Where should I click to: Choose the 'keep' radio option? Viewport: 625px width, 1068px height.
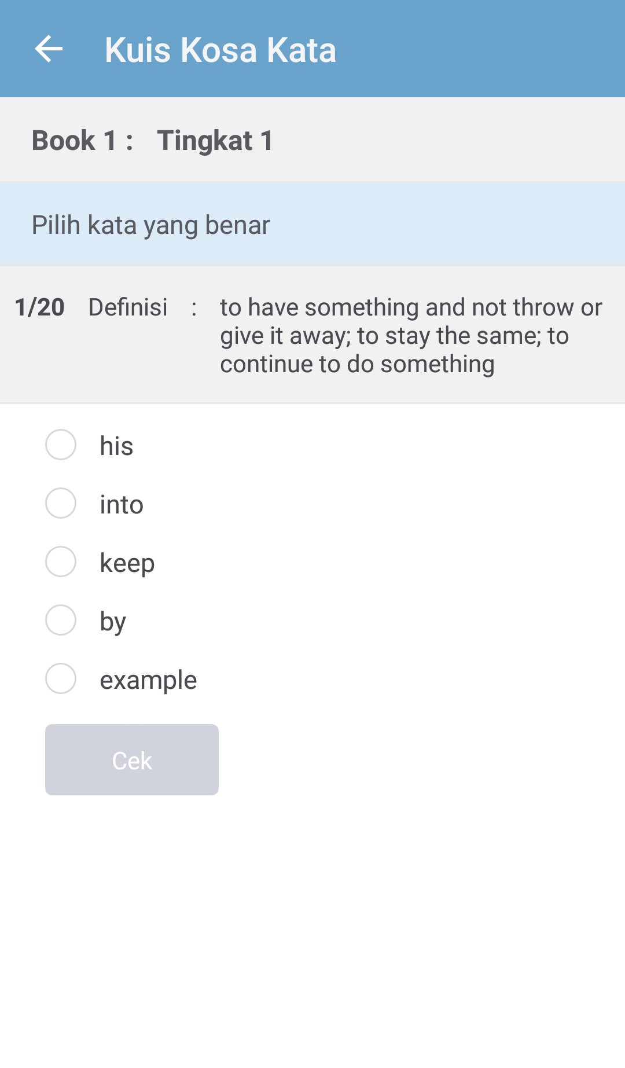(61, 561)
